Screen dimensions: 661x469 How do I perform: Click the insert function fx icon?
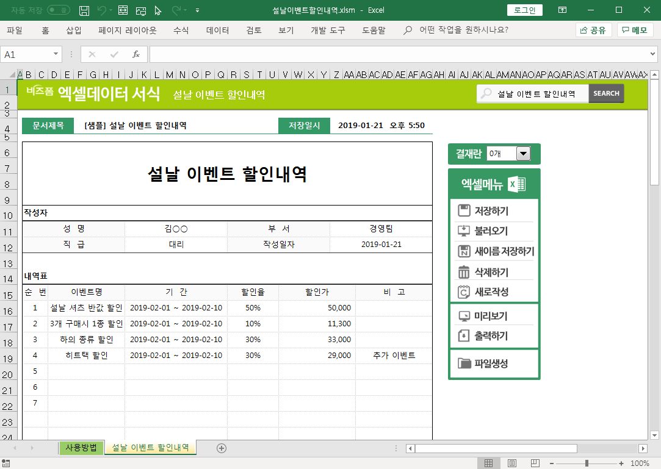(x=136, y=54)
